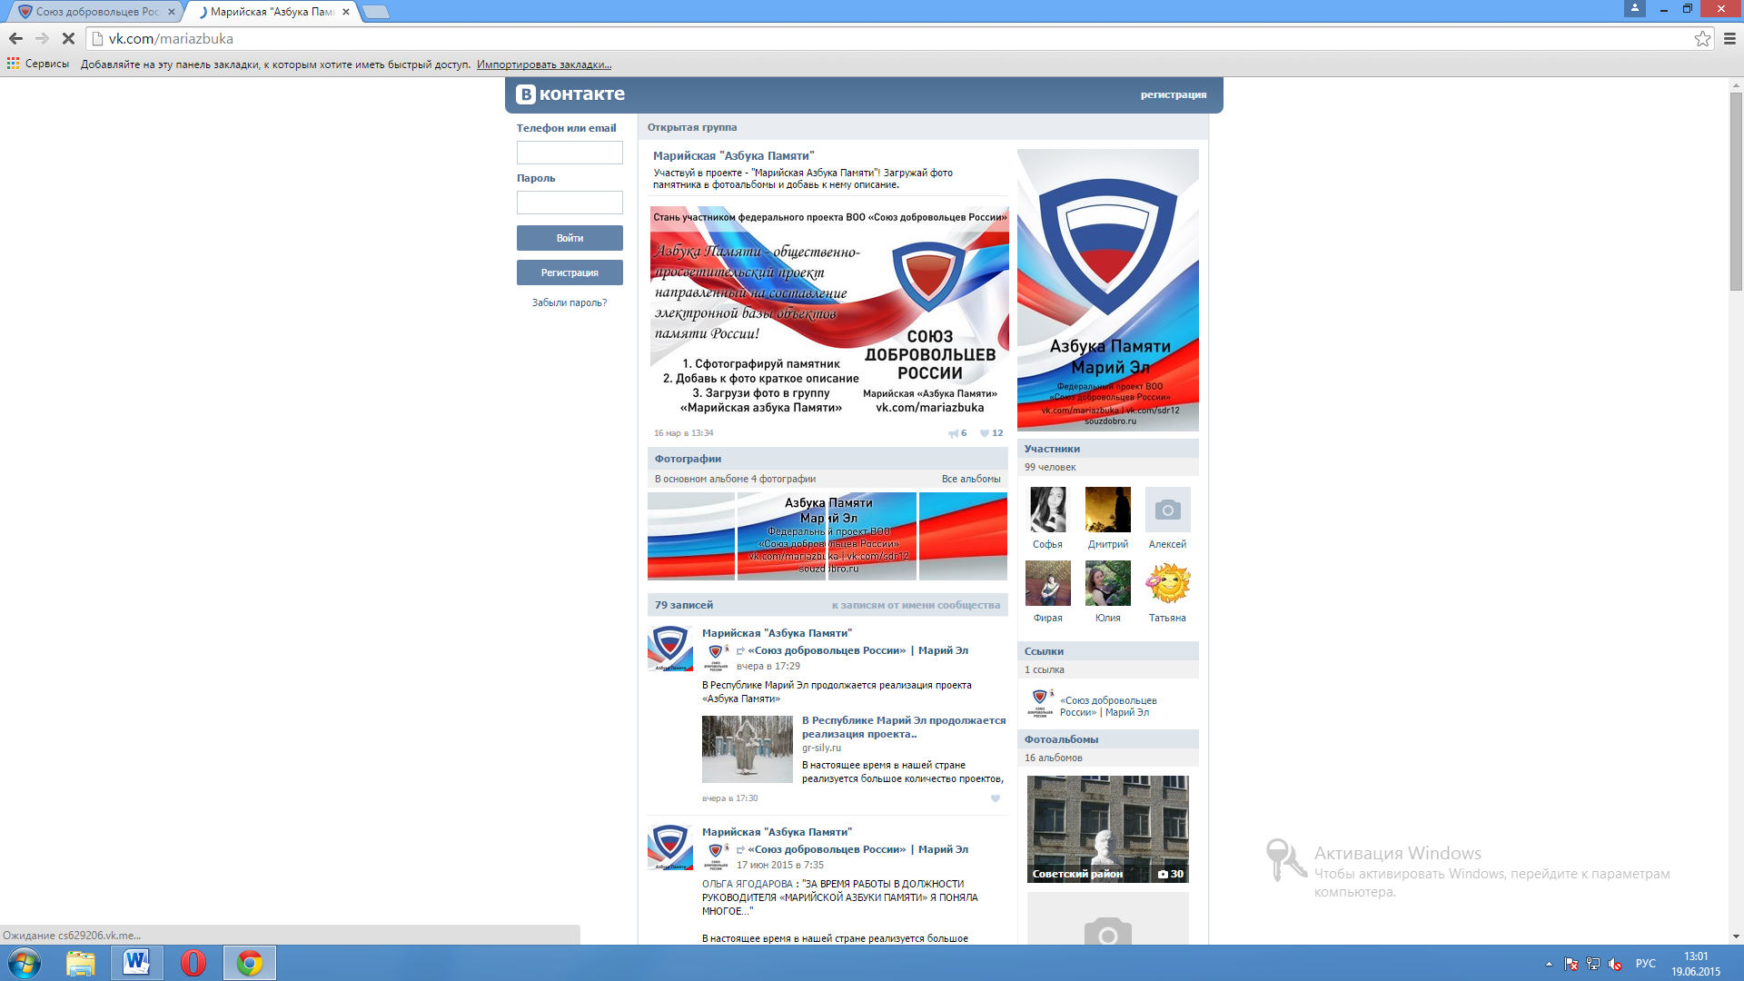Click РУС language indicator in tray
The width and height of the screenshot is (1744, 981).
pyautogui.click(x=1646, y=964)
